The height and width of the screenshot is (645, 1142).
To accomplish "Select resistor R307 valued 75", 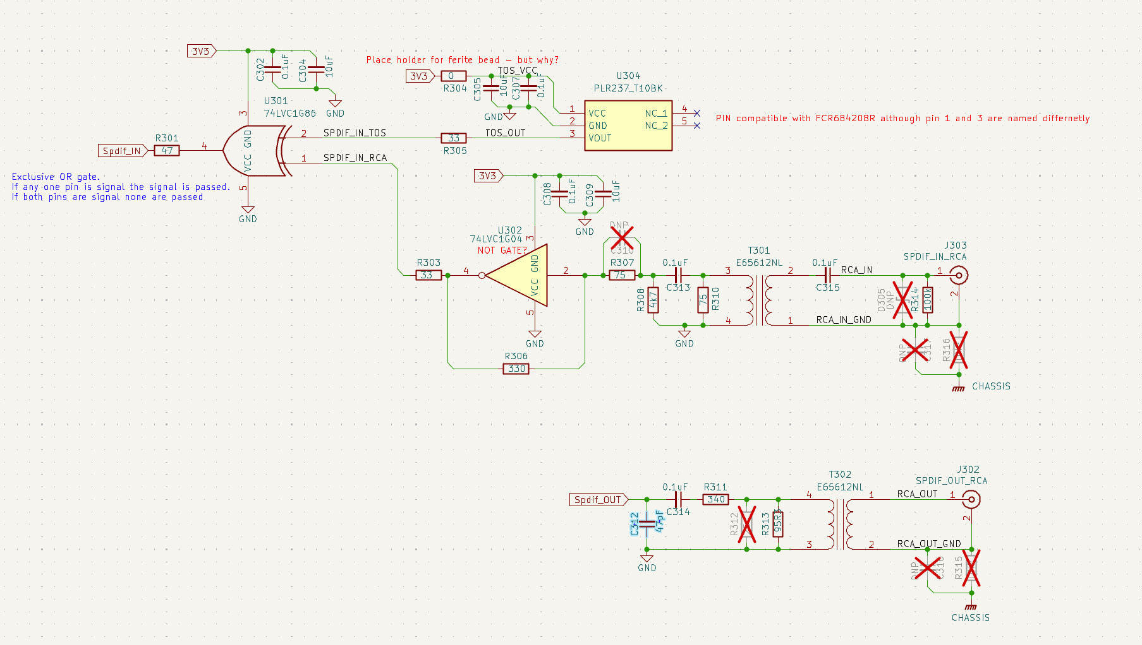I will pyautogui.click(x=622, y=275).
